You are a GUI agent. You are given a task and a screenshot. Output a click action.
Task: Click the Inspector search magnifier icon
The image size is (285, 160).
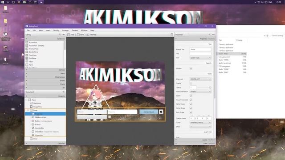click(x=209, y=35)
